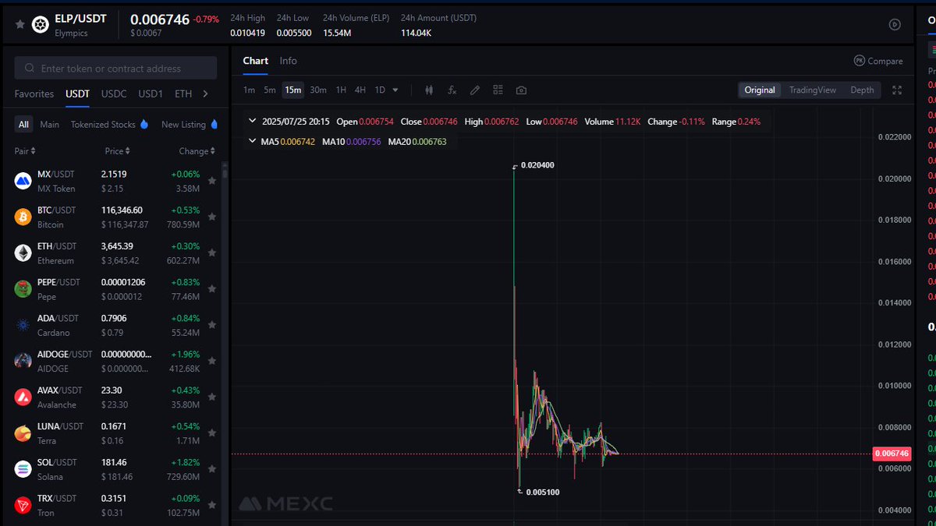Image resolution: width=936 pixels, height=526 pixels.
Task: Set timeframe to 1m
Action: [249, 90]
